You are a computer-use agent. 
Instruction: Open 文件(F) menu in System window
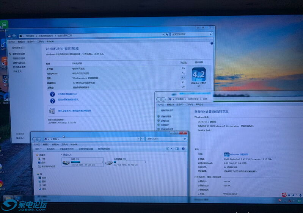coord(161,105)
